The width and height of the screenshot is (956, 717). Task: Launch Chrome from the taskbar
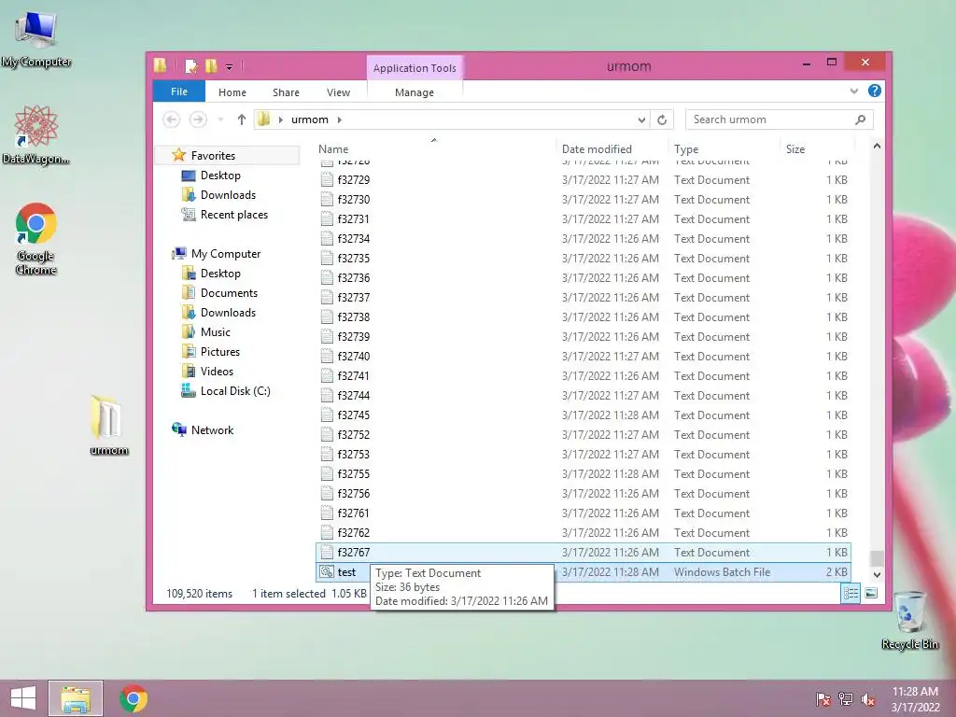click(134, 698)
